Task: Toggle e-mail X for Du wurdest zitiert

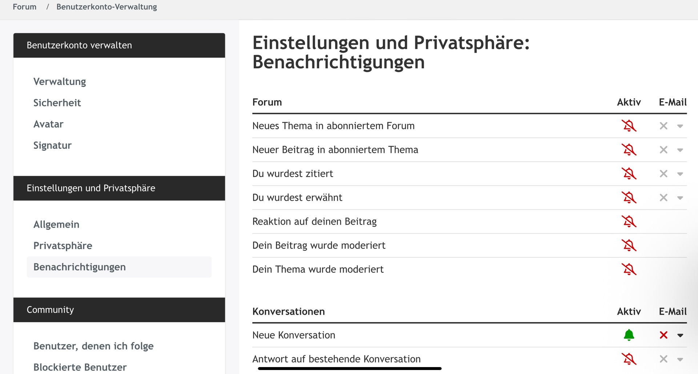Action: [663, 174]
